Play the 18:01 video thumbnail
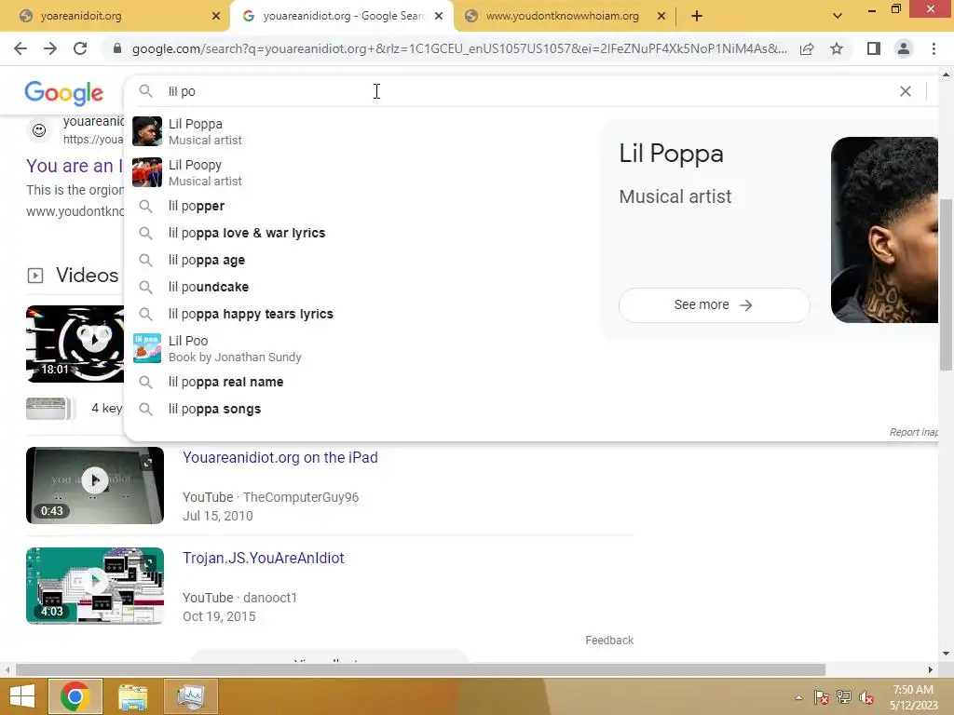 coord(75,344)
